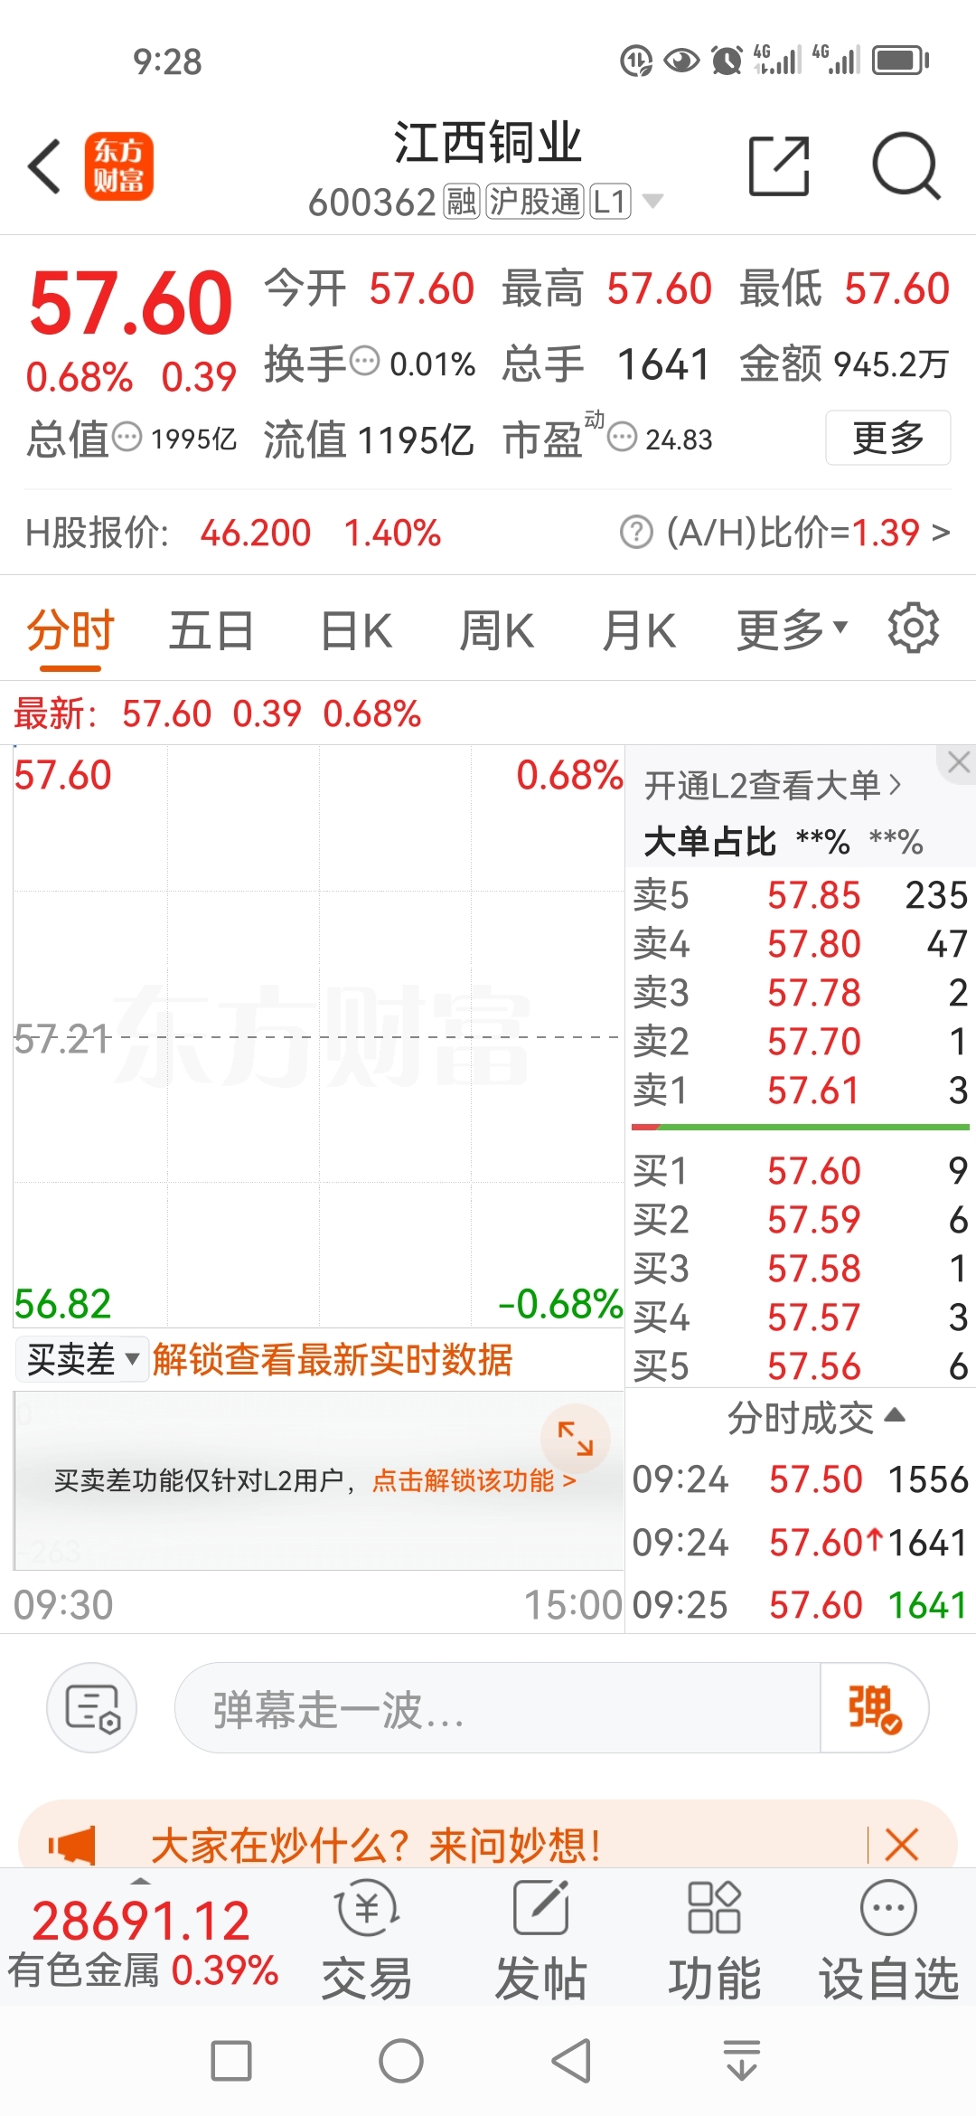Expand the stock code dropdown arrow
Viewport: 976px width, 2116px height.
pos(652,201)
